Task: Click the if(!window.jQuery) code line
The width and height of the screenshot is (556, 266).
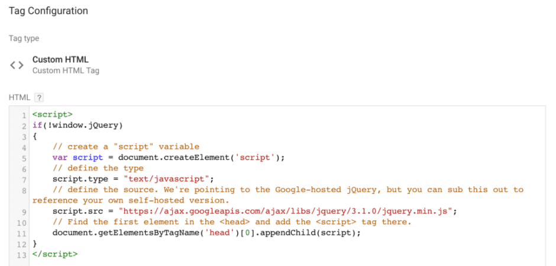Action: [77, 125]
